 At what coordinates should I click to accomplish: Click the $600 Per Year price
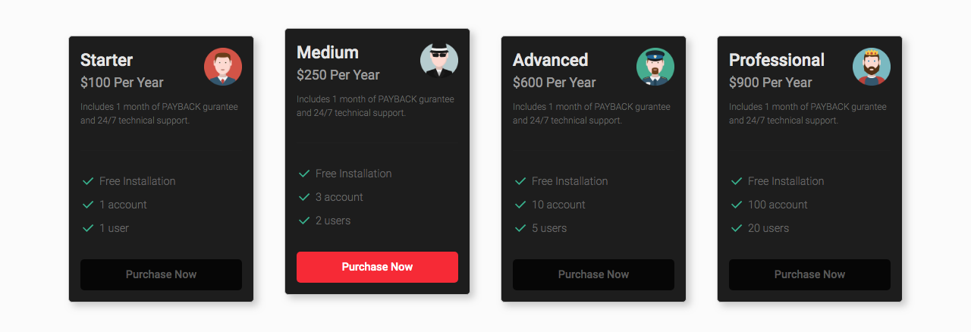[555, 83]
